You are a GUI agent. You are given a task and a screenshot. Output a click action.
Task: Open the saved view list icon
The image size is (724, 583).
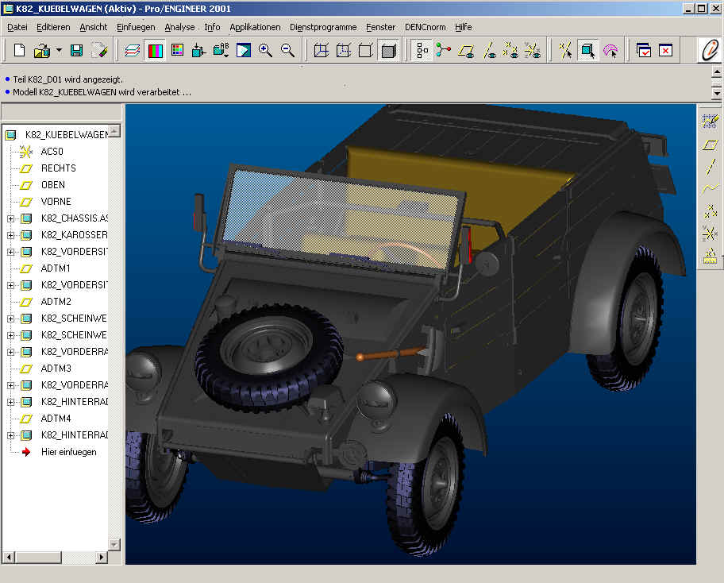[x=221, y=50]
